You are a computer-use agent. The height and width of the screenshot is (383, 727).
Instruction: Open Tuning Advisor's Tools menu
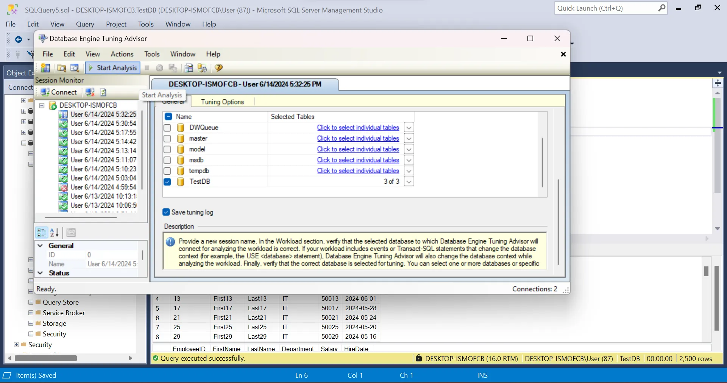point(152,54)
